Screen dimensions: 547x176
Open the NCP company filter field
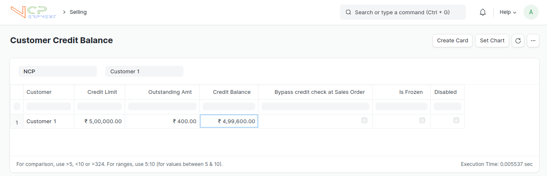click(58, 71)
